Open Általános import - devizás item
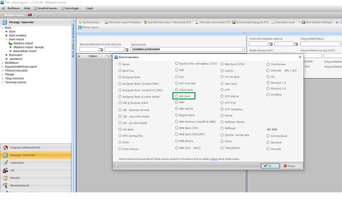 [28, 47]
